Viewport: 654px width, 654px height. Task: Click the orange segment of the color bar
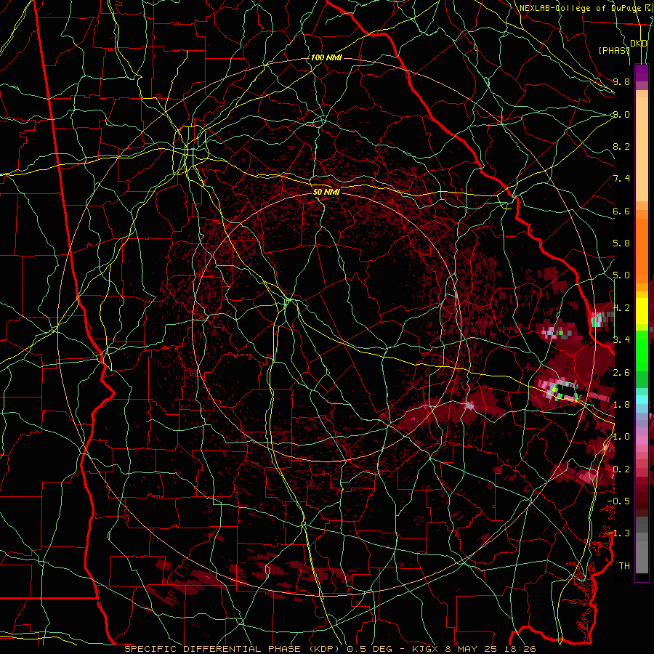[642, 251]
